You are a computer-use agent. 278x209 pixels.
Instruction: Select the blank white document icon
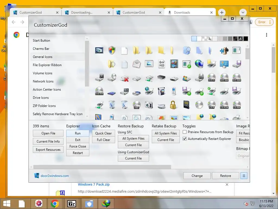[124, 51]
